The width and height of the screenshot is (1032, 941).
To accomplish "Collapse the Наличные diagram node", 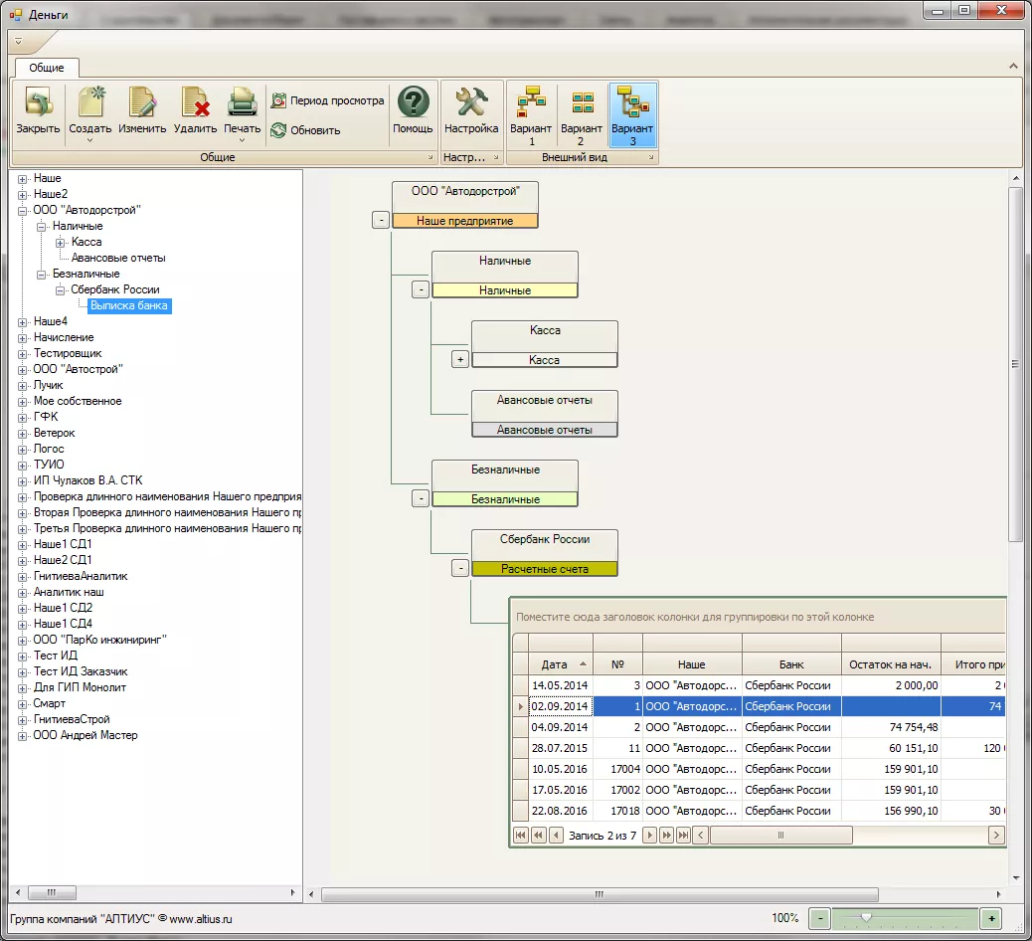I will pos(420,289).
